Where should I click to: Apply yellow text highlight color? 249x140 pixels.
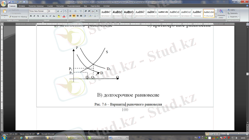click(x=59, y=16)
